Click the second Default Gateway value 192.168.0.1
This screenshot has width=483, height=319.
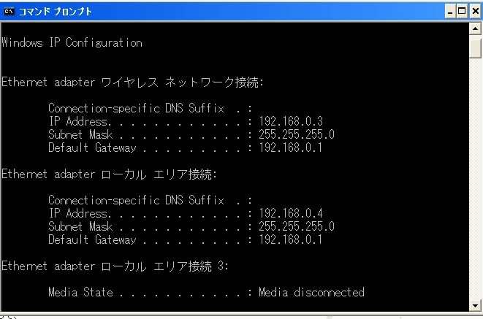point(291,239)
